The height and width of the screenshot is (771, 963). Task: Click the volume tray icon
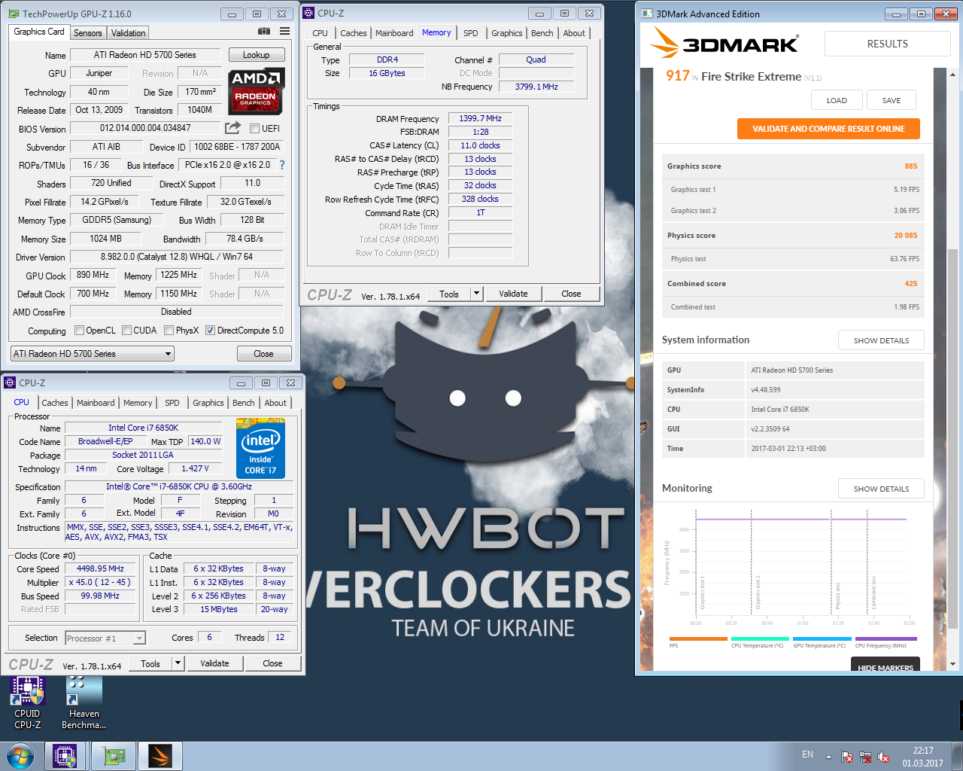coord(883,757)
